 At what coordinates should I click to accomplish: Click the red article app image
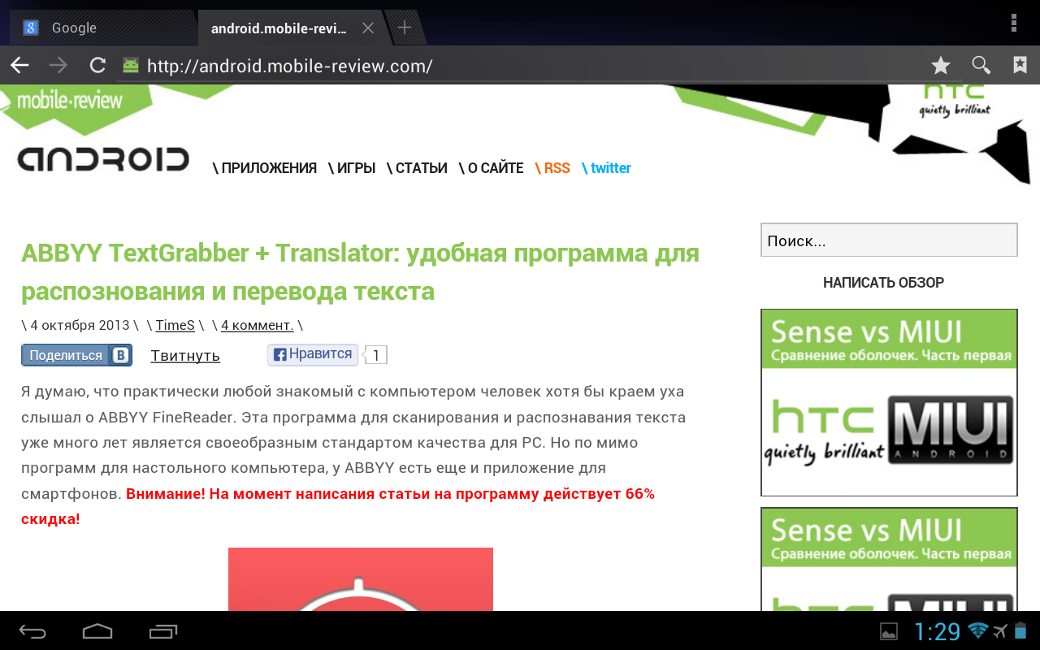click(361, 579)
